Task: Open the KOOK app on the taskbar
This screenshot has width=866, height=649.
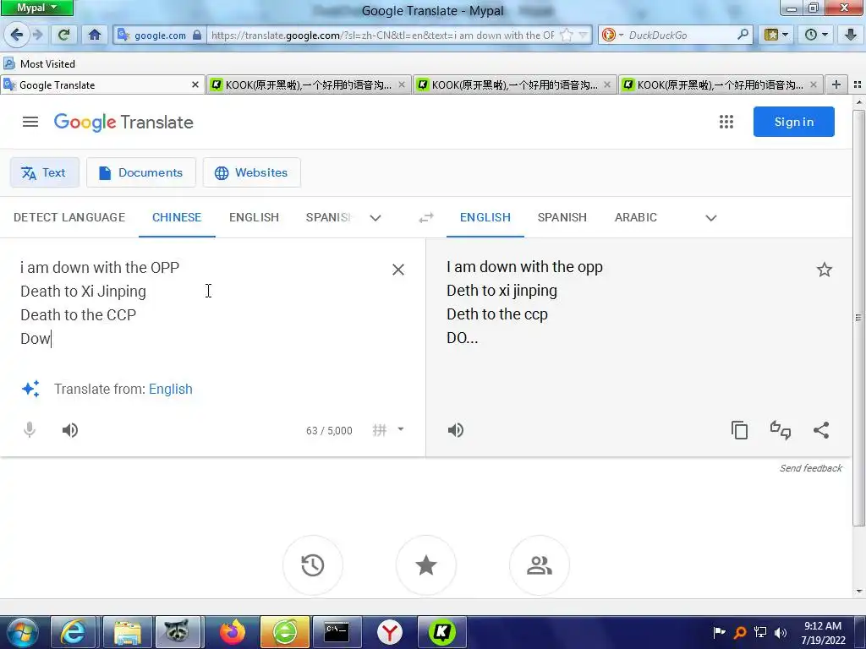Action: 441,632
